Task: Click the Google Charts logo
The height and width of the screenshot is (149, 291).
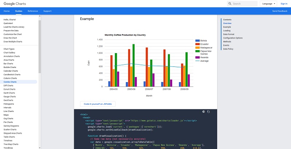Action: pos(15,4)
